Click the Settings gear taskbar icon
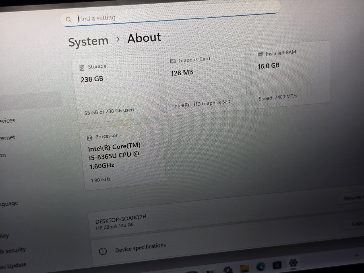 tap(293, 262)
